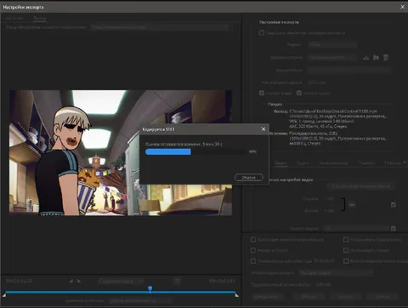Click the blue playhead on the timeline
The width and height of the screenshot is (408, 308).
tap(150, 288)
